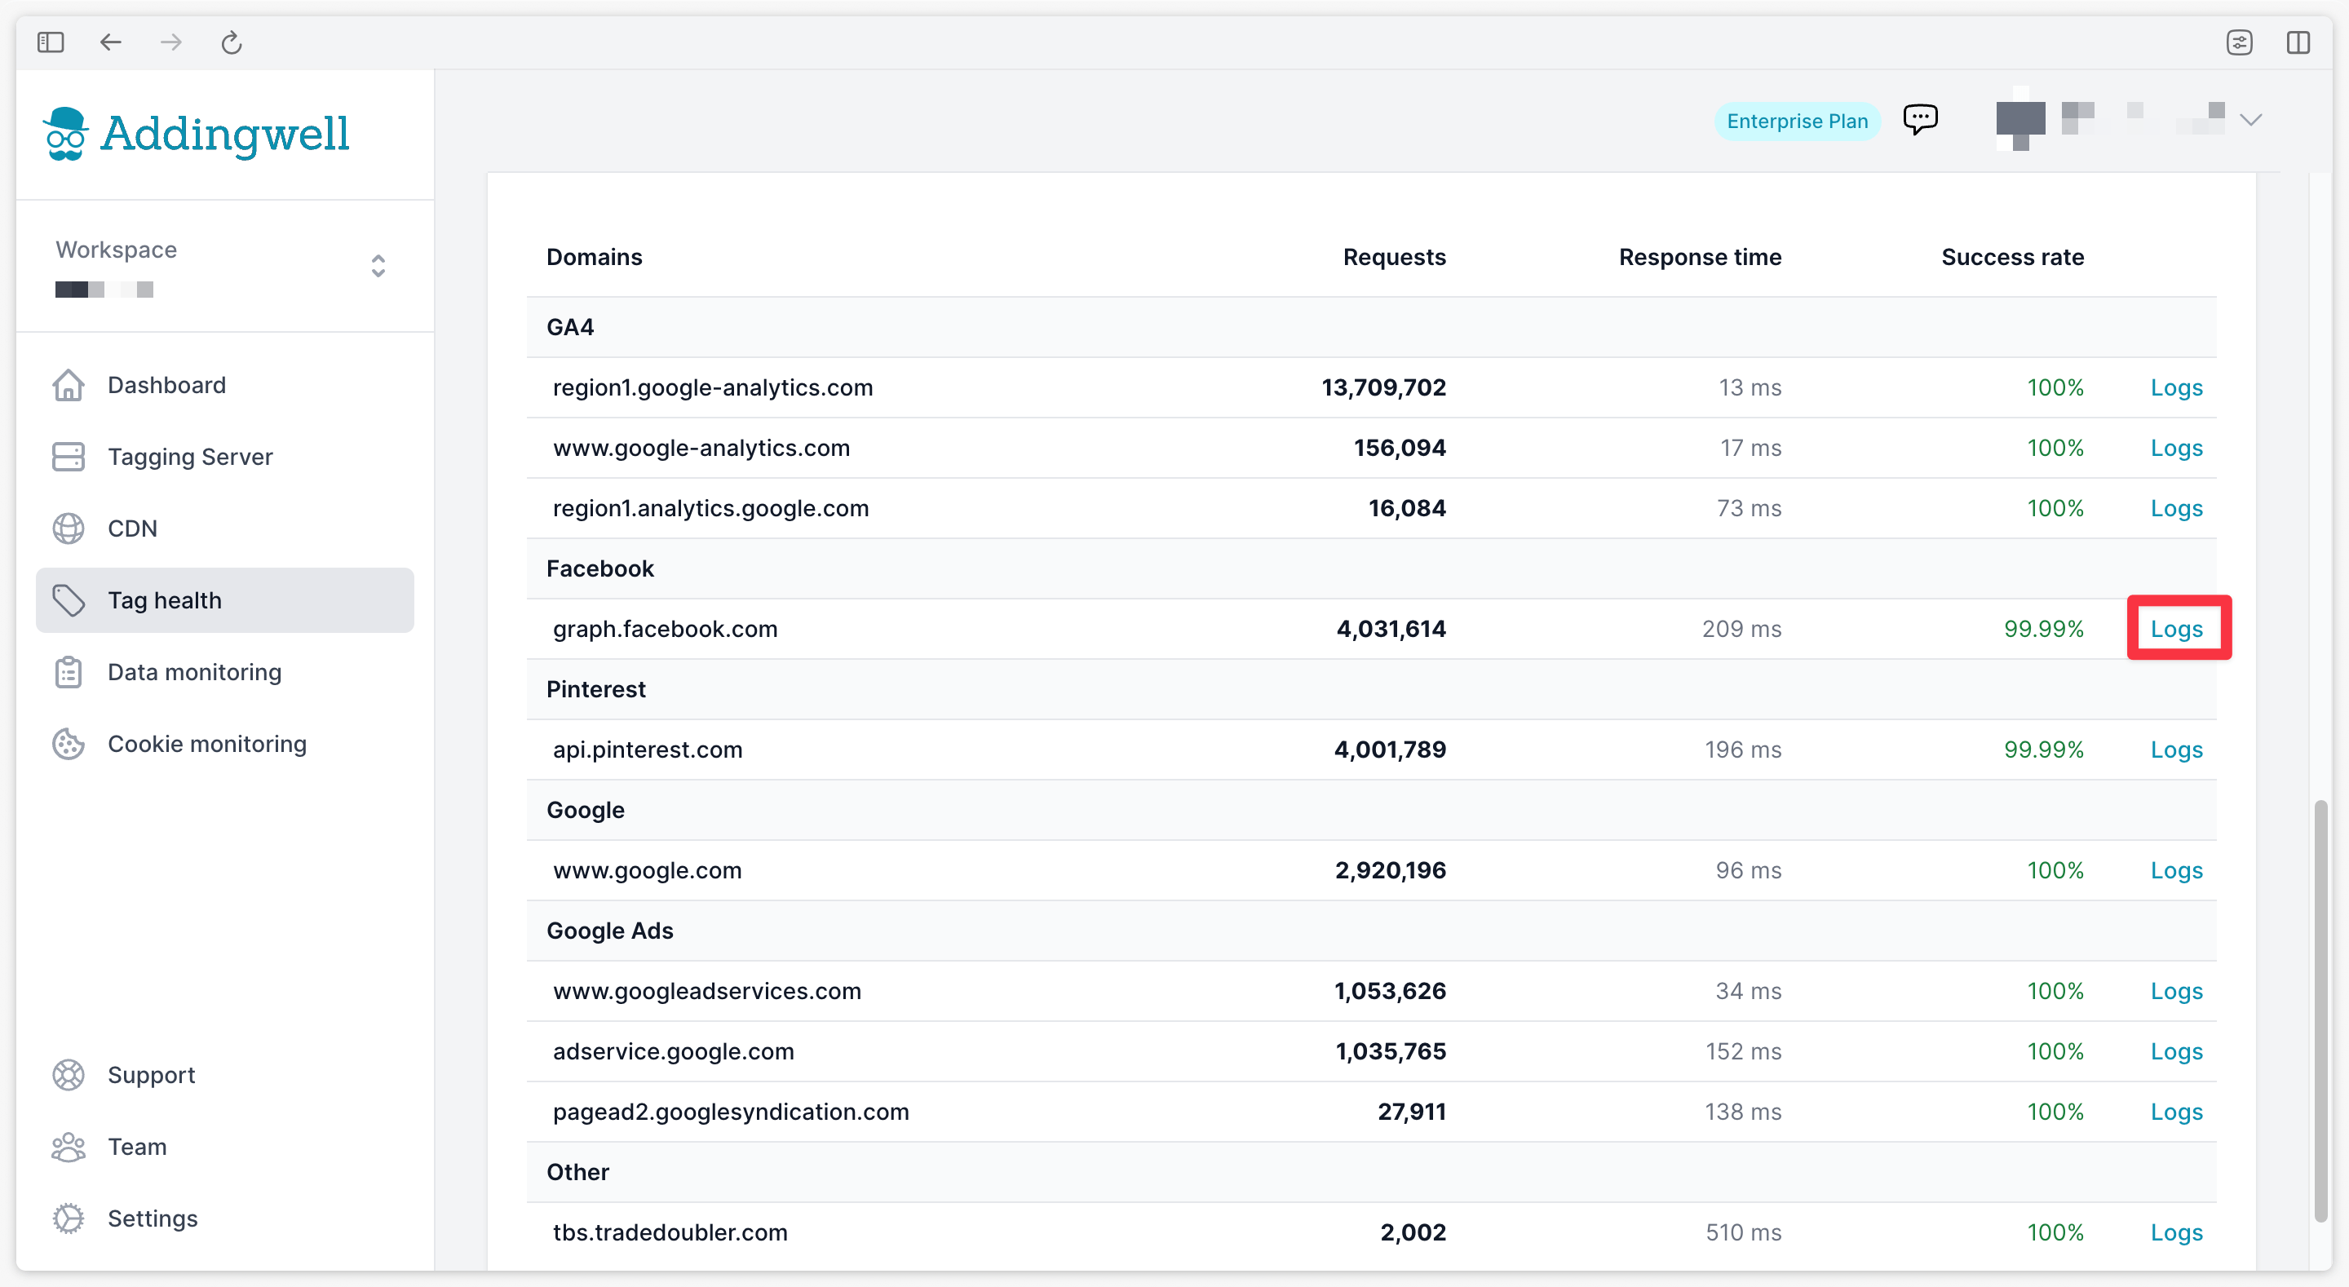
Task: Open the Dashboard menu item
Action: point(225,385)
